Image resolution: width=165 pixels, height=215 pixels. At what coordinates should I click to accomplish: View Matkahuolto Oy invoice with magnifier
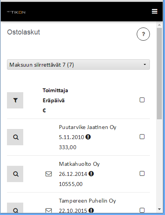coord(15,174)
